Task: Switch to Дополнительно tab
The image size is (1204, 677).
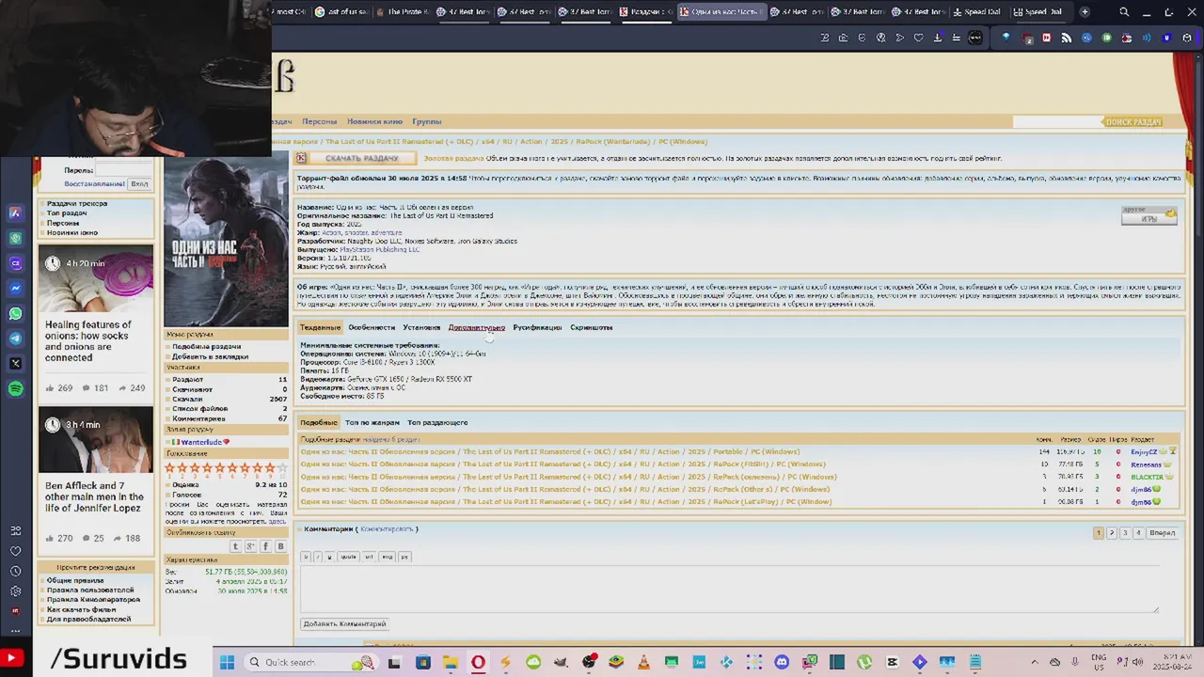Action: (x=477, y=327)
